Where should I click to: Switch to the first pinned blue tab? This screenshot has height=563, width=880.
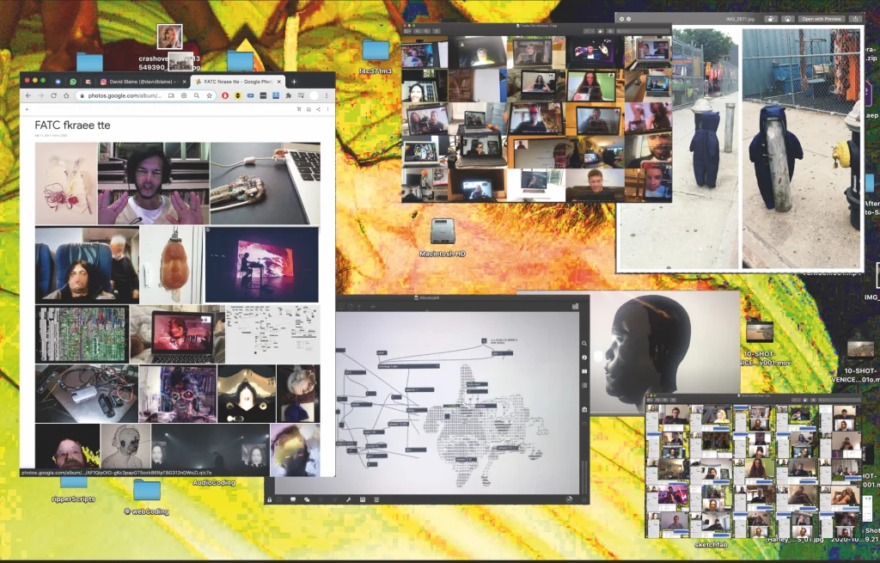pyautogui.click(x=58, y=82)
